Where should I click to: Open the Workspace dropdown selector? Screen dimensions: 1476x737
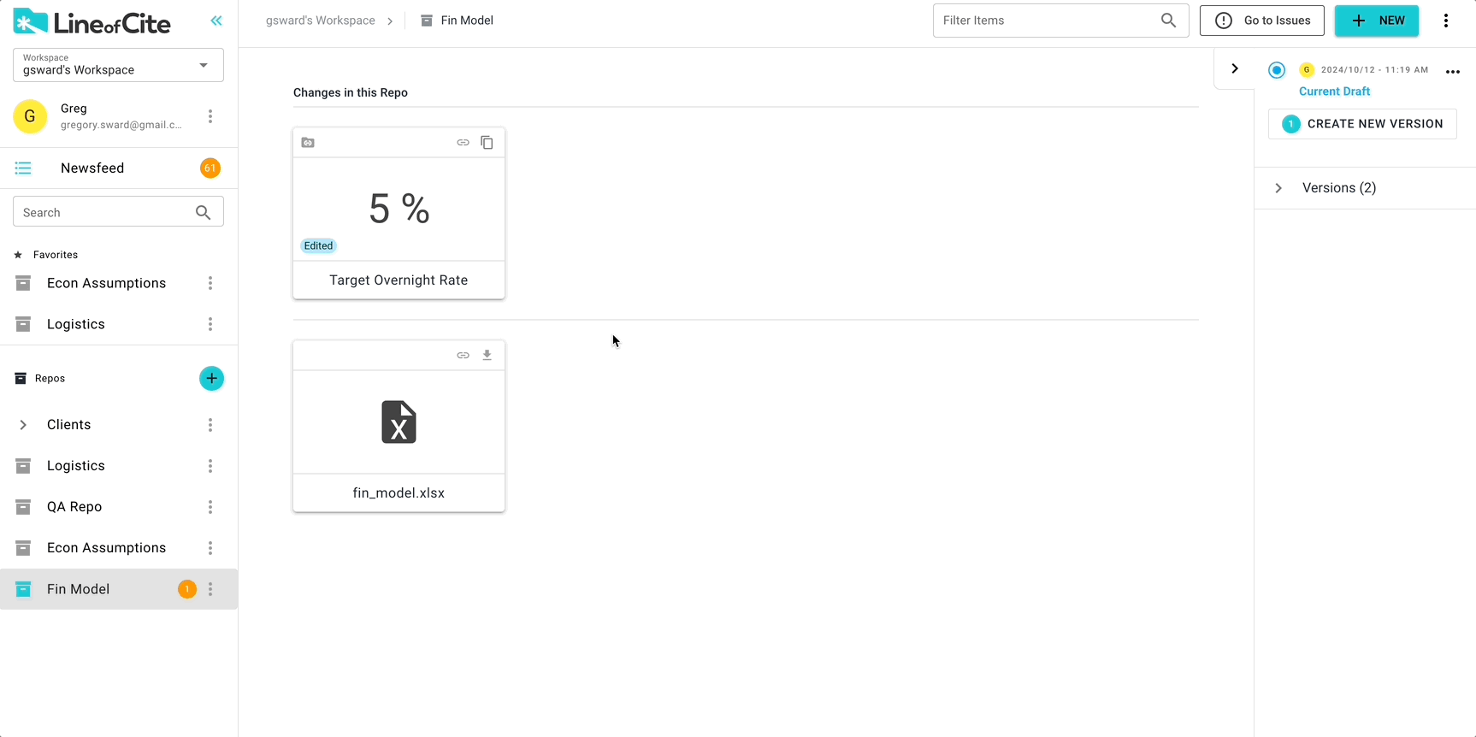118,65
